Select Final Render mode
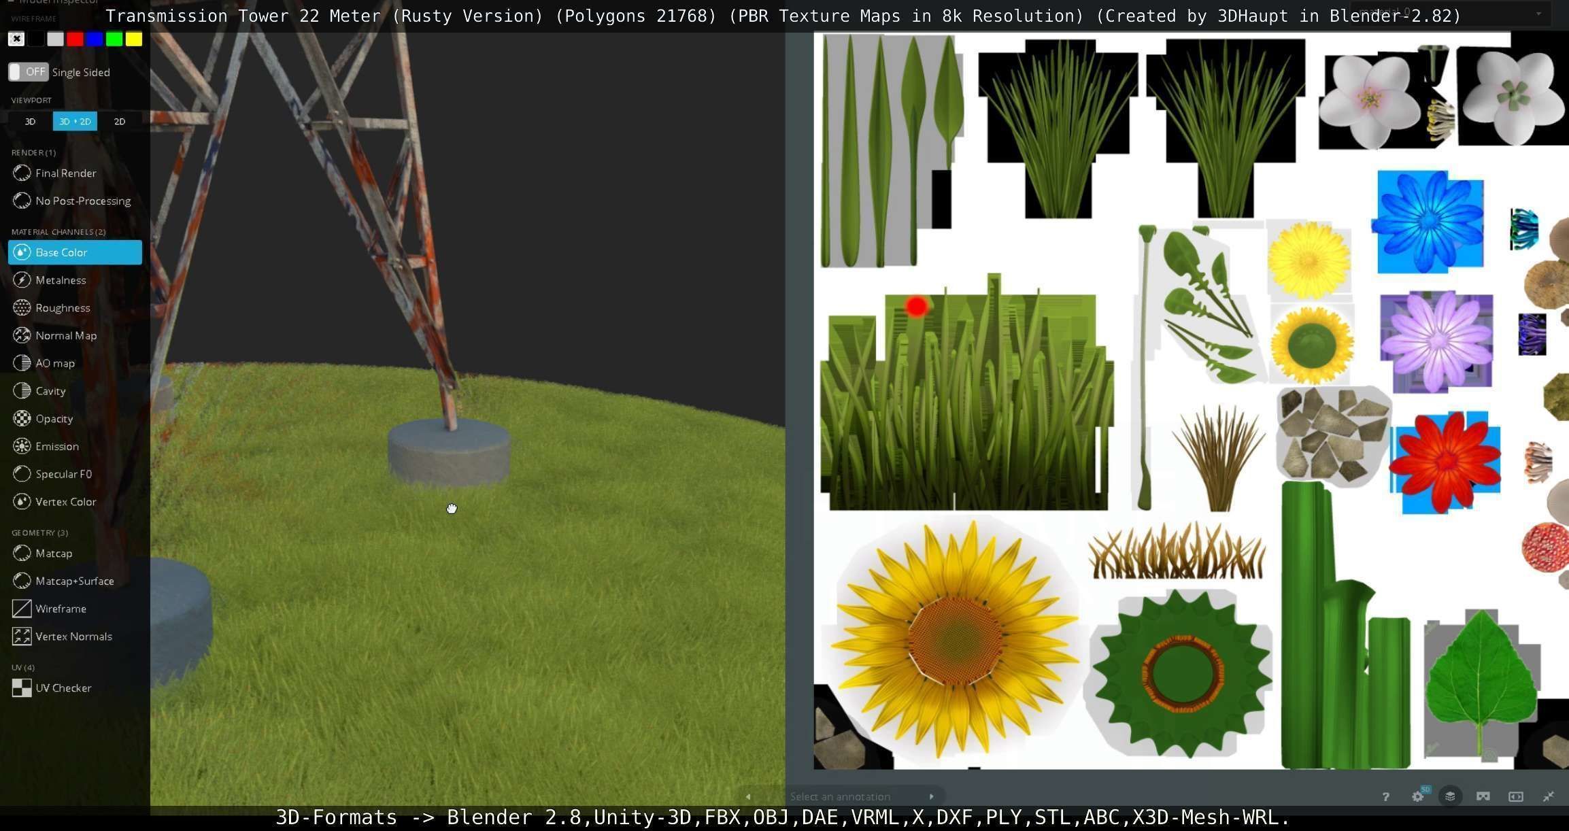This screenshot has width=1569, height=831. coord(65,173)
